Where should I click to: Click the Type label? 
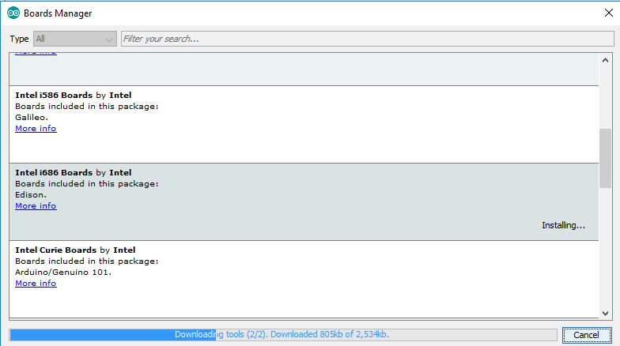pos(19,39)
